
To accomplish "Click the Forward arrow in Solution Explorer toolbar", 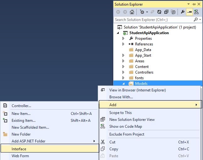I will pos(125,12).
